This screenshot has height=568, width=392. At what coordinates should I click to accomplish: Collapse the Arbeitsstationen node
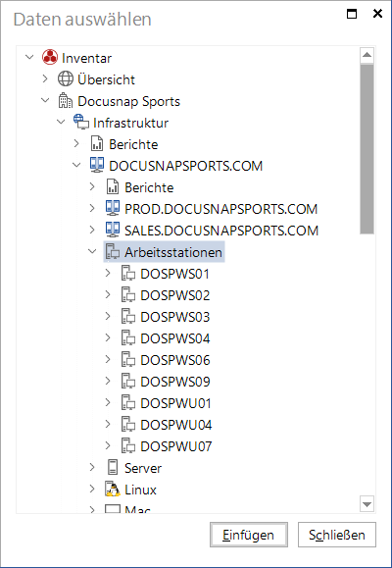pos(92,251)
